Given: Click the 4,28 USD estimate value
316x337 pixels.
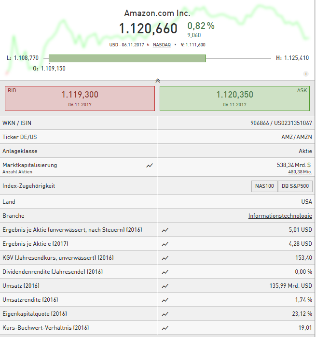Looking at the screenshot, I should coord(300,244).
